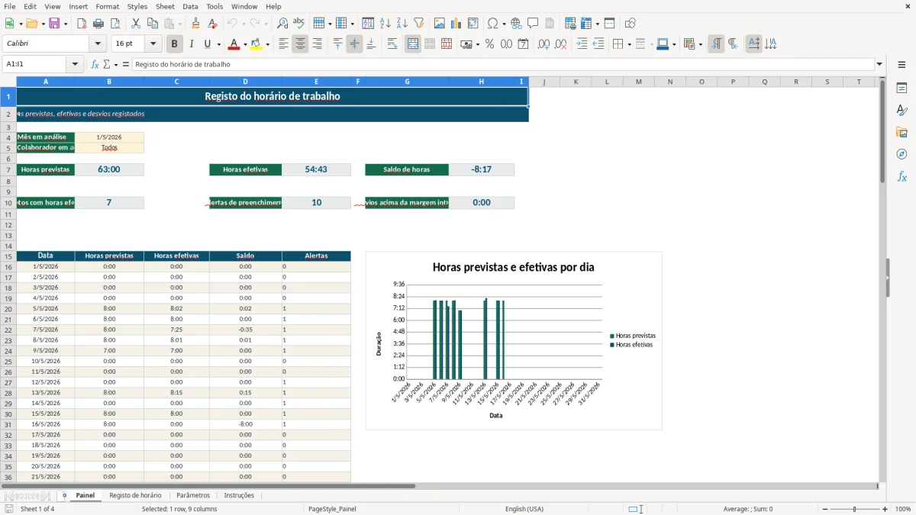Open the font size dropdown
Image resolution: width=916 pixels, height=515 pixels.
point(153,44)
